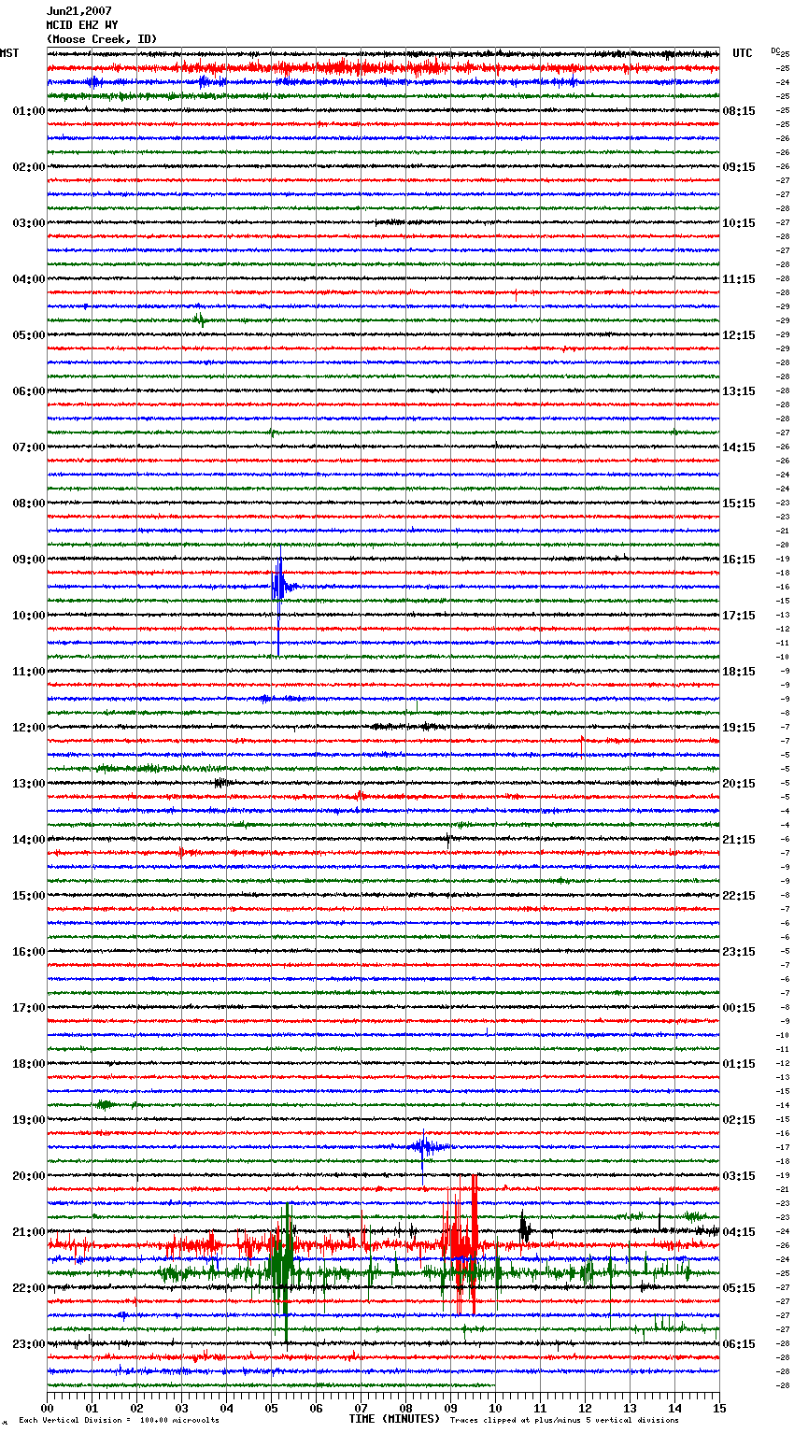Image resolution: width=794 pixels, height=1433 pixels.
Task: Click the "08:15" UTC time label
Action: [x=739, y=111]
